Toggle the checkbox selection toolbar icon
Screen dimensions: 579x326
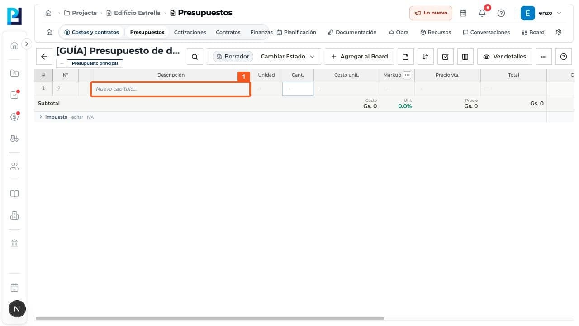pyautogui.click(x=445, y=57)
